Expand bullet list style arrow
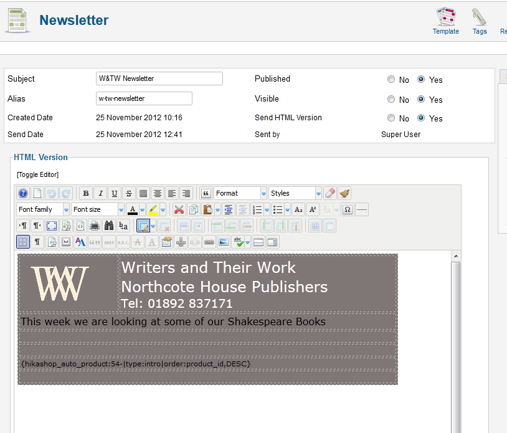This screenshot has width=507, height=433. 288,210
